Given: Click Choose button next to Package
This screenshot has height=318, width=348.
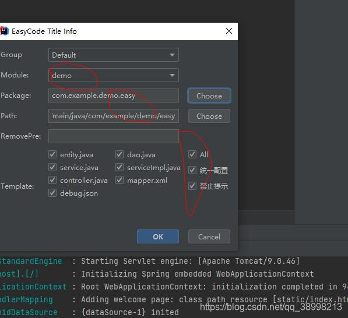Looking at the screenshot, I should pyautogui.click(x=209, y=96).
